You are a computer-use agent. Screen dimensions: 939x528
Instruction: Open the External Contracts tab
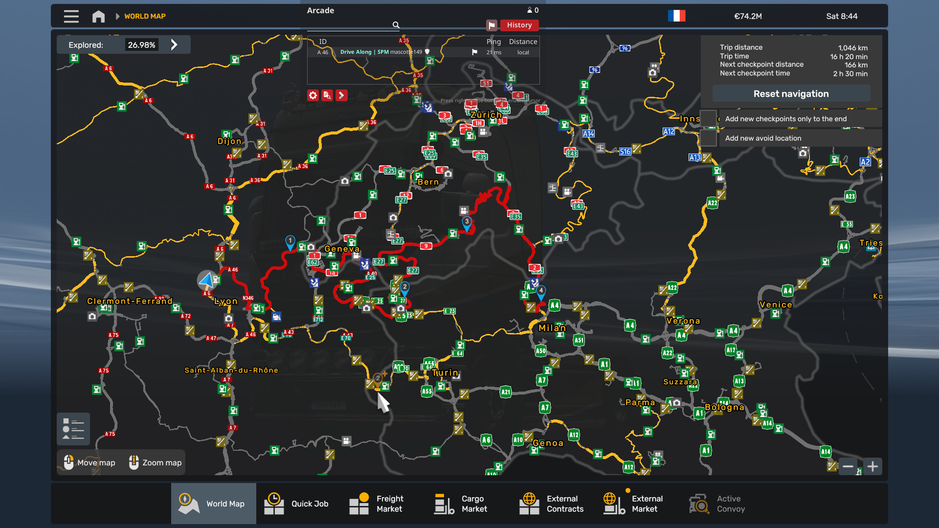tap(554, 504)
